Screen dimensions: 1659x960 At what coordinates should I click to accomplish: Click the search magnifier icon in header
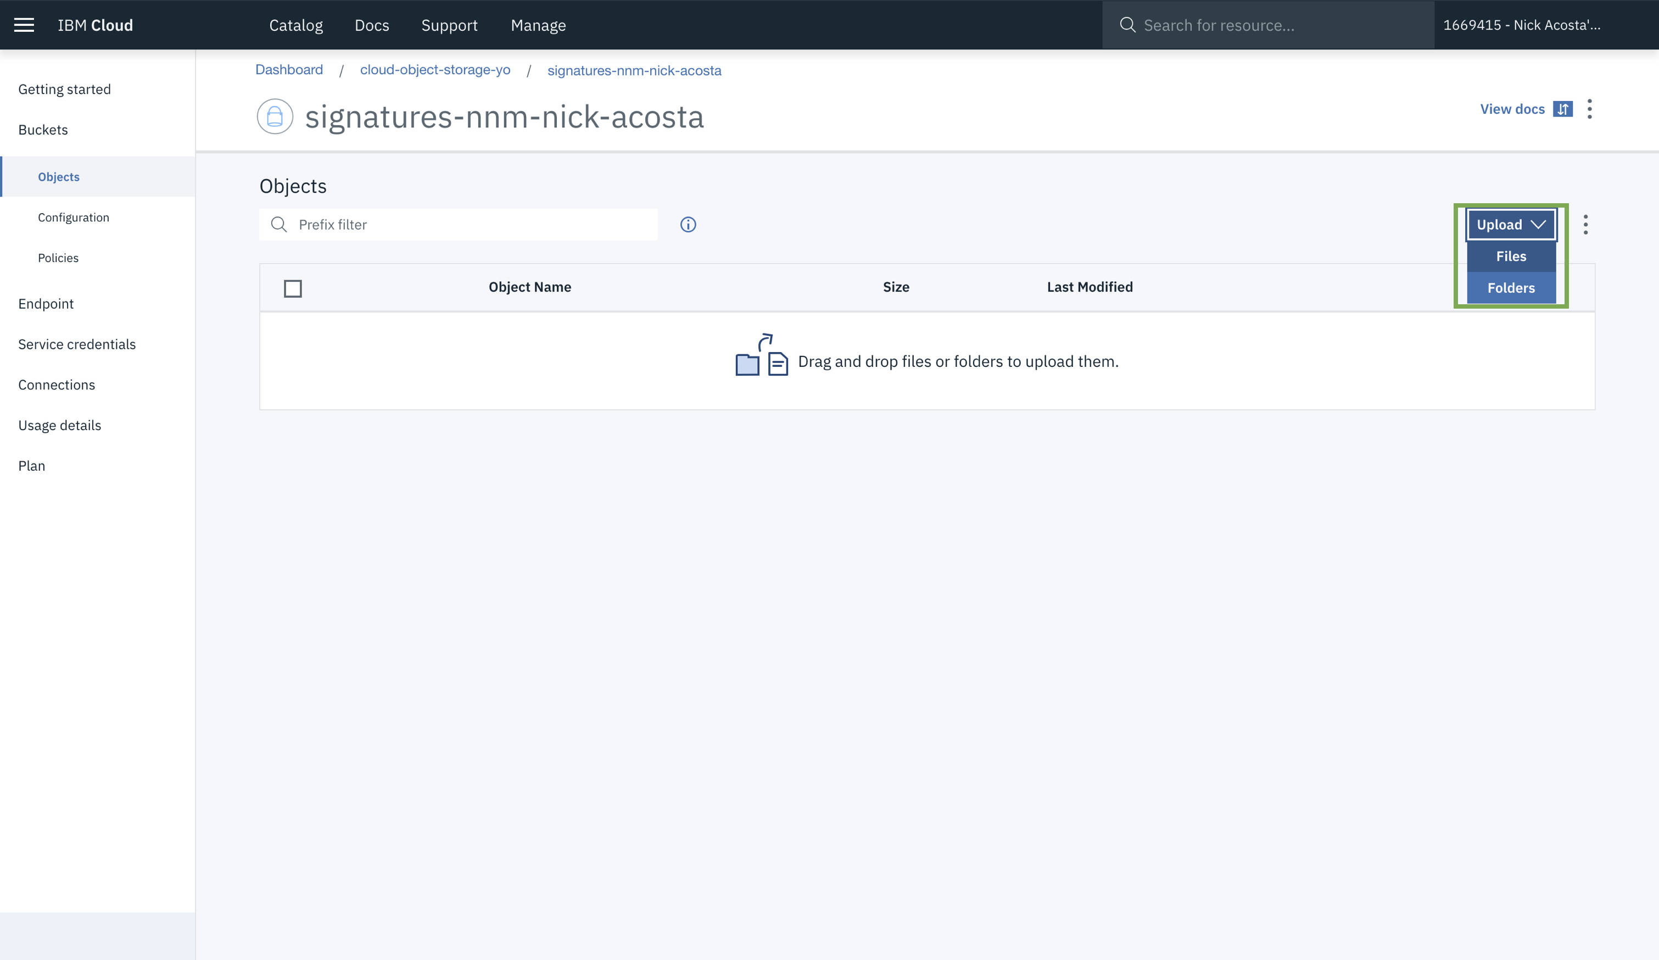1127,25
